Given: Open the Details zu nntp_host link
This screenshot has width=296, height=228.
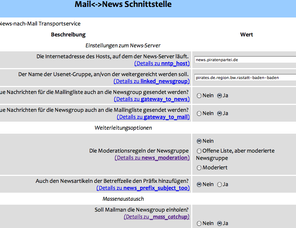Looking at the screenshot, I should point(162,63).
